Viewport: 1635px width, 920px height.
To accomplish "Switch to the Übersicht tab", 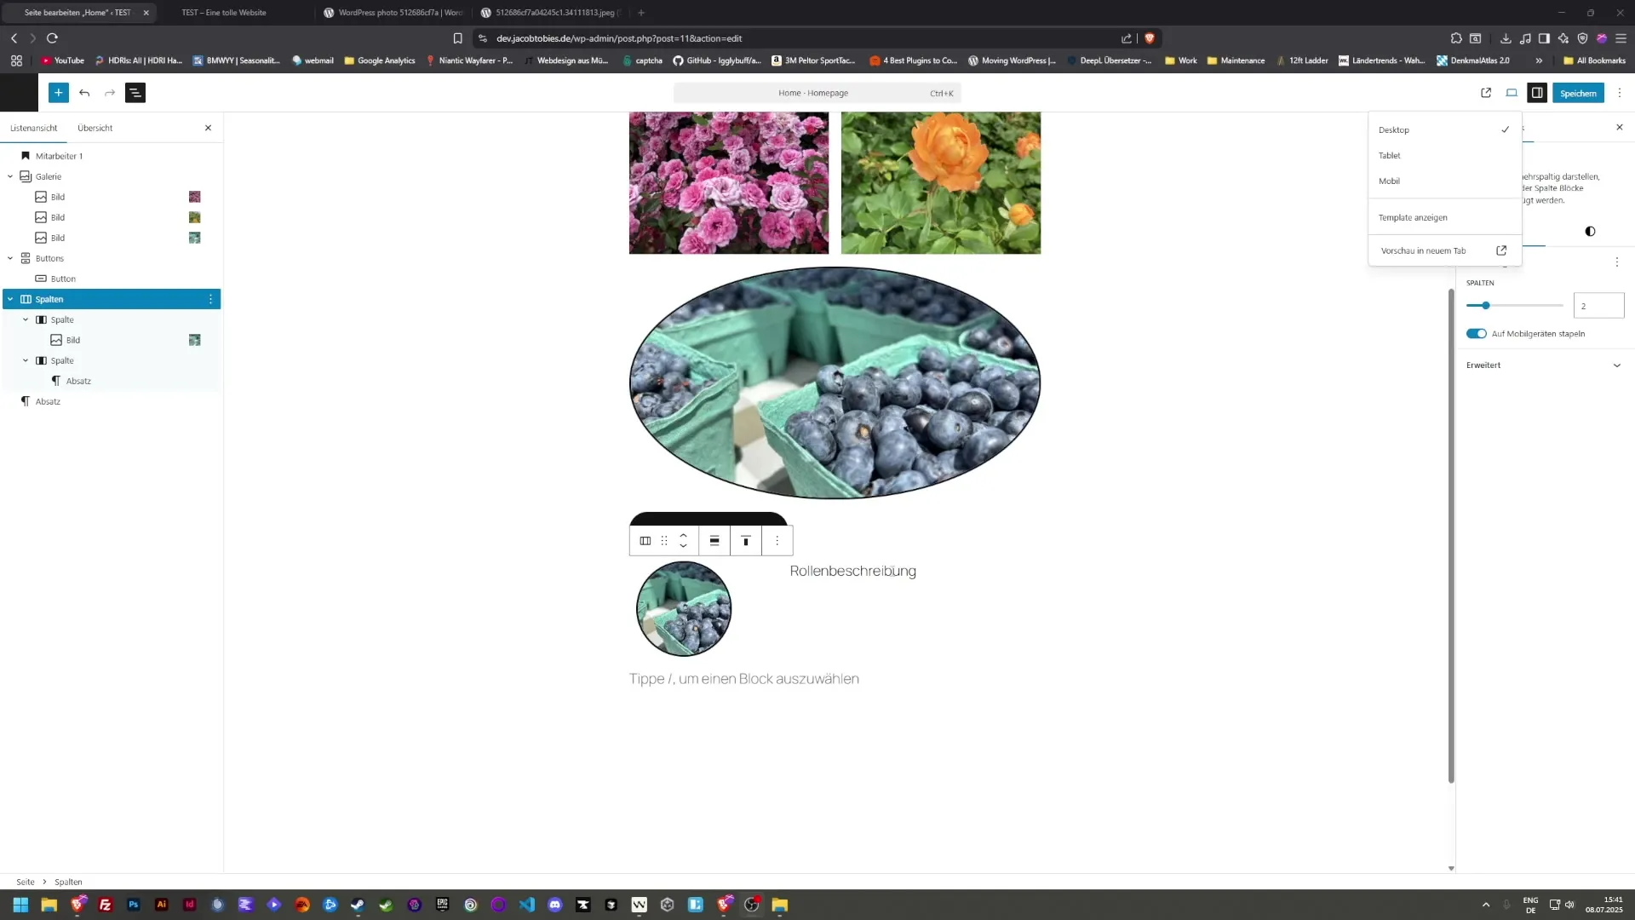I will (95, 128).
